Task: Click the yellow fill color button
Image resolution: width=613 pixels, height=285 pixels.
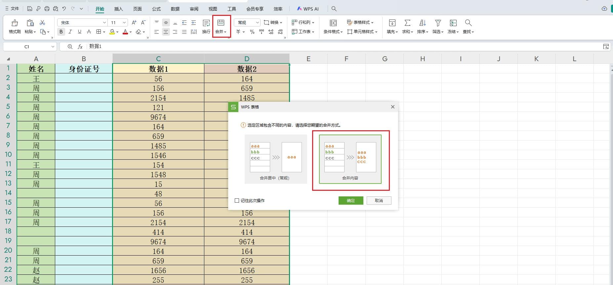Action: [x=112, y=32]
